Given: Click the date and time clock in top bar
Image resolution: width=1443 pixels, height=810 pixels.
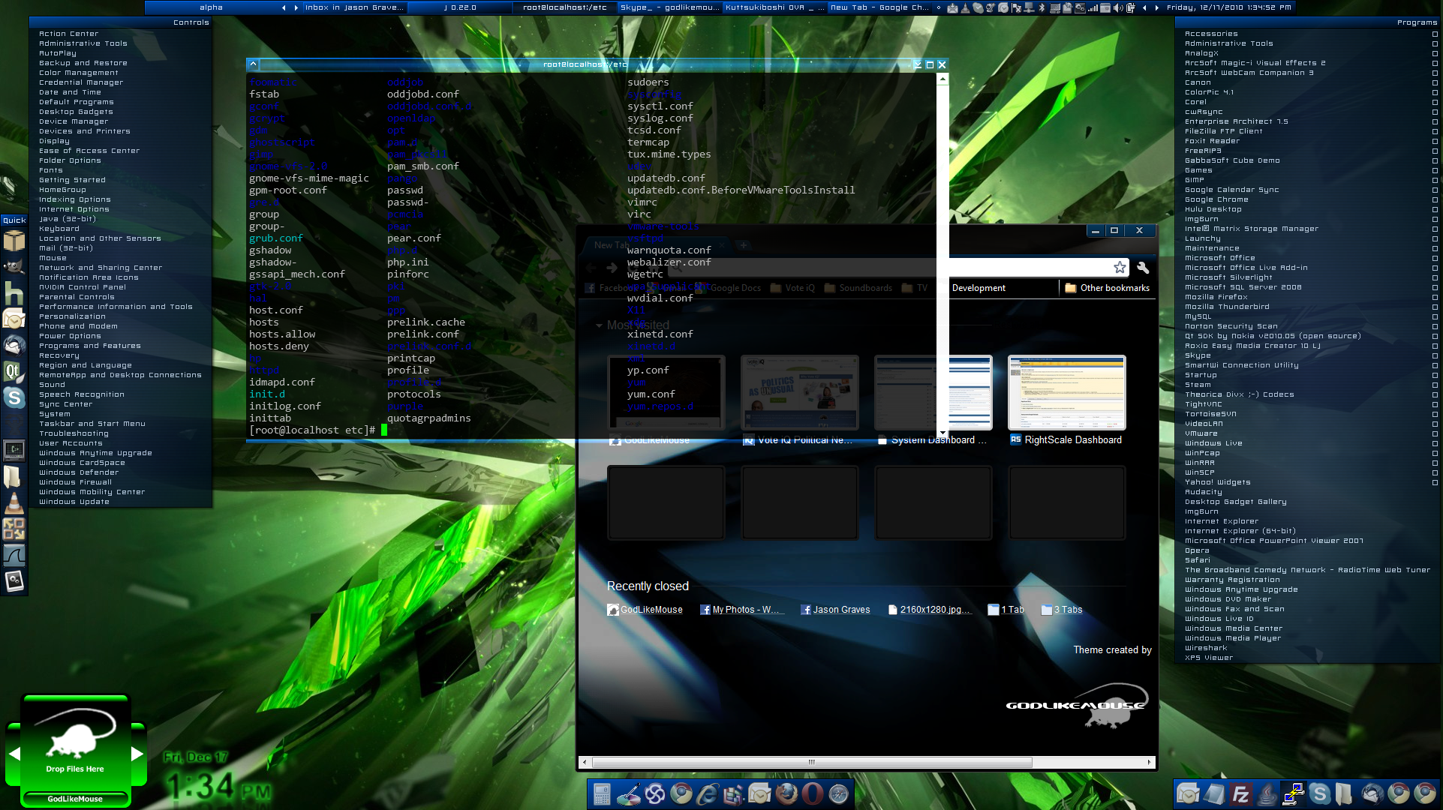Looking at the screenshot, I should 1228,7.
